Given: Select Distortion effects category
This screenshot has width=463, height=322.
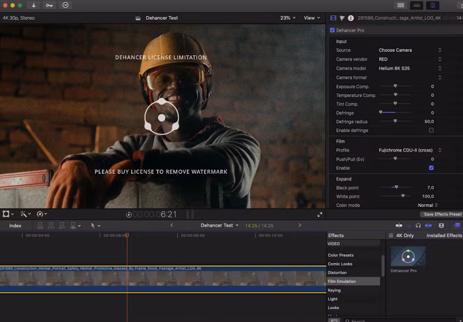Looking at the screenshot, I should pos(337,273).
